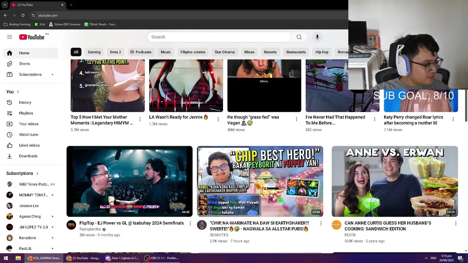
Task: Play the CHIP BEST HERO video thumbnail
Action: click(x=260, y=181)
